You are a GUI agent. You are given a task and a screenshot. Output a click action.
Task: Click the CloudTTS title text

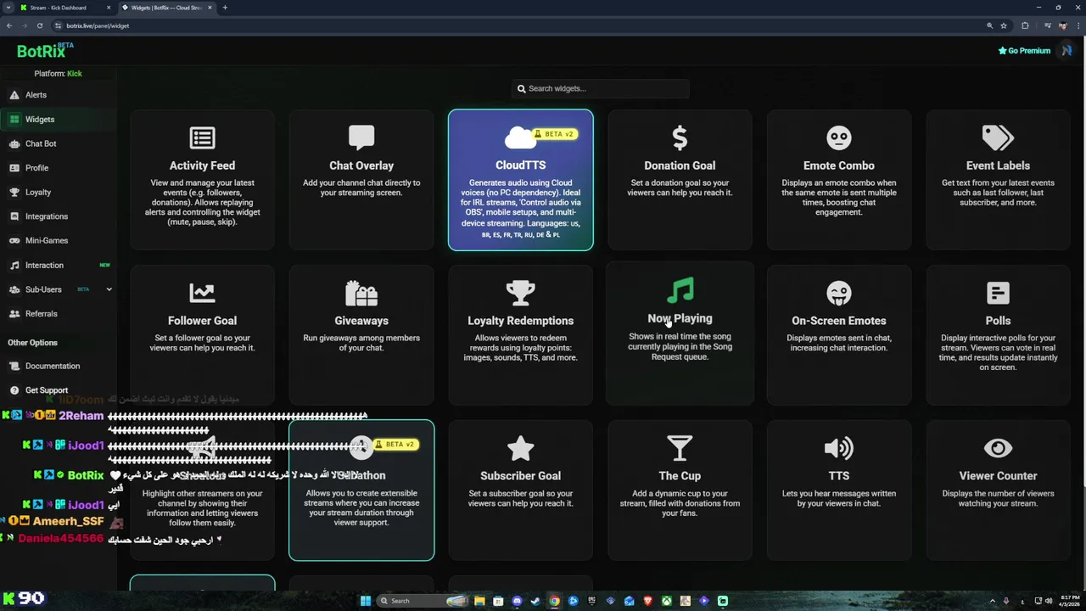(x=520, y=165)
